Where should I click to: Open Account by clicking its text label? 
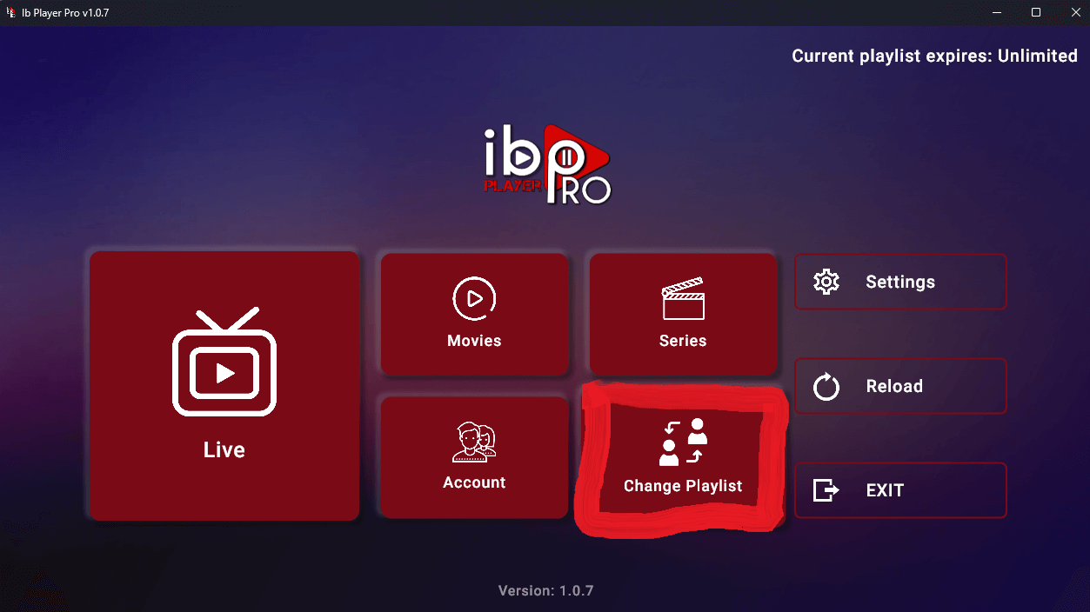tap(474, 482)
